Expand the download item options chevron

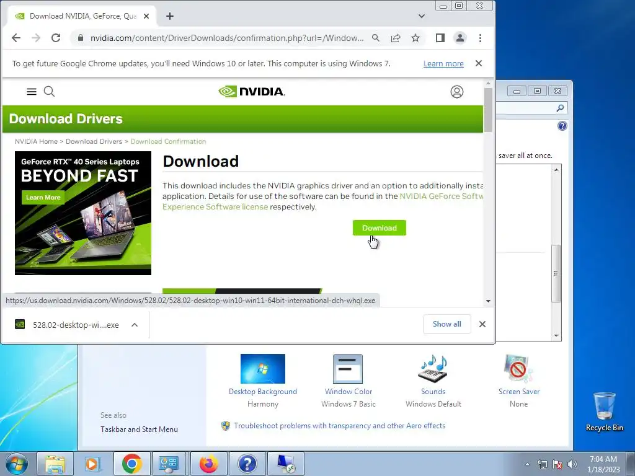point(135,325)
